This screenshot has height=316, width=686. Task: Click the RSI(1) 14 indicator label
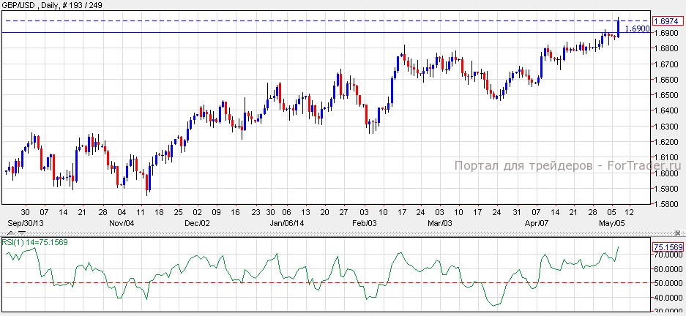[x=35, y=242]
